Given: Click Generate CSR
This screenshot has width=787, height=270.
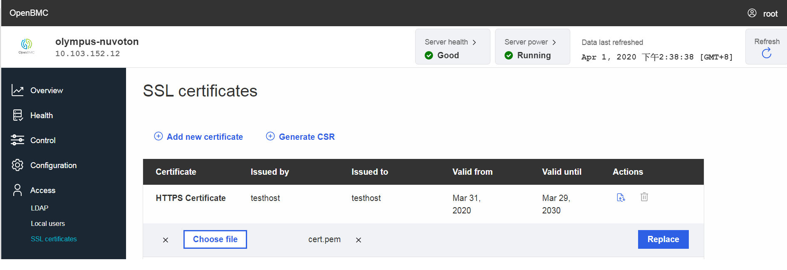Looking at the screenshot, I should (301, 137).
